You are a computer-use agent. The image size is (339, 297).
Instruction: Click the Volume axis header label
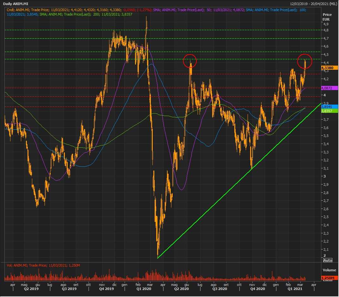329,270
